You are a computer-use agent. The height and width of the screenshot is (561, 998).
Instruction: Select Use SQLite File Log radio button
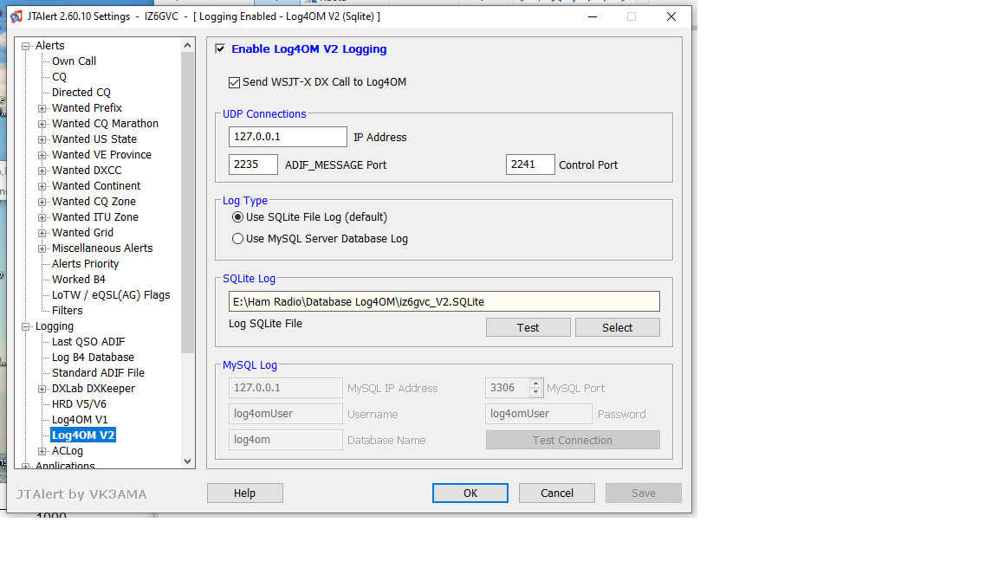pyautogui.click(x=237, y=217)
